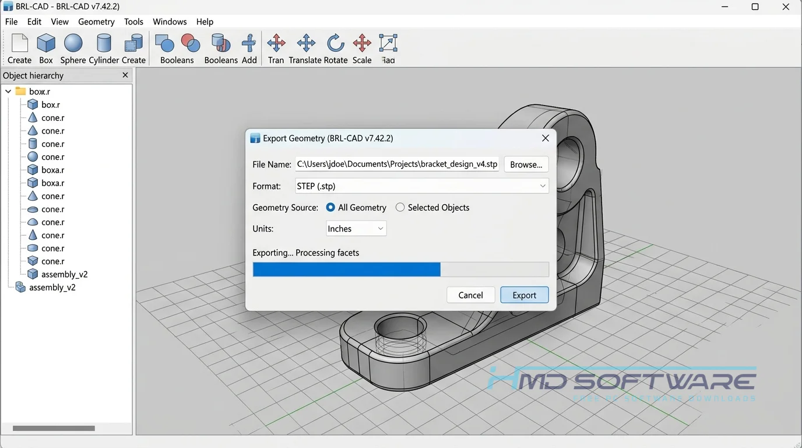Viewport: 802px width, 448px height.
Task: Click the BRL-CAD app icon in the title bar
Action: click(8, 6)
